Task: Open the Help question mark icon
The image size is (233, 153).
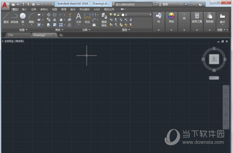Action: click(200, 4)
